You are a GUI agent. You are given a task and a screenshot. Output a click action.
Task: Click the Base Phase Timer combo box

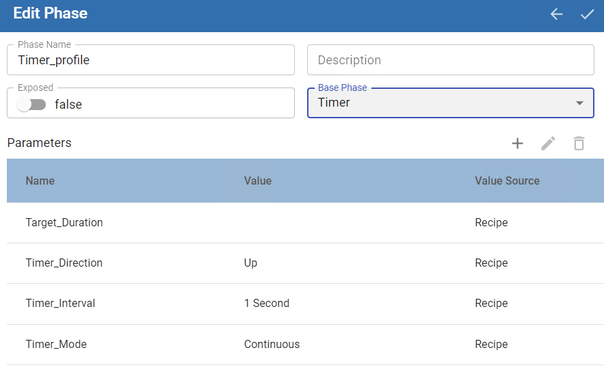[x=438, y=103]
